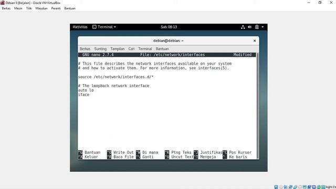Click the 'auto lo' line
Image resolution: width=336 pixels, height=189 pixels.
tap(86, 90)
